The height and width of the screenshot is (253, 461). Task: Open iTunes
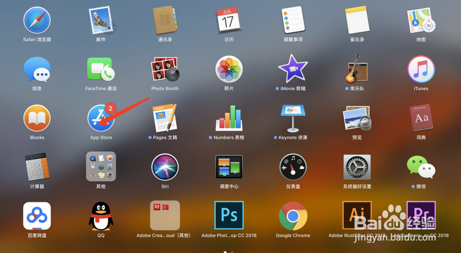tap(421, 69)
